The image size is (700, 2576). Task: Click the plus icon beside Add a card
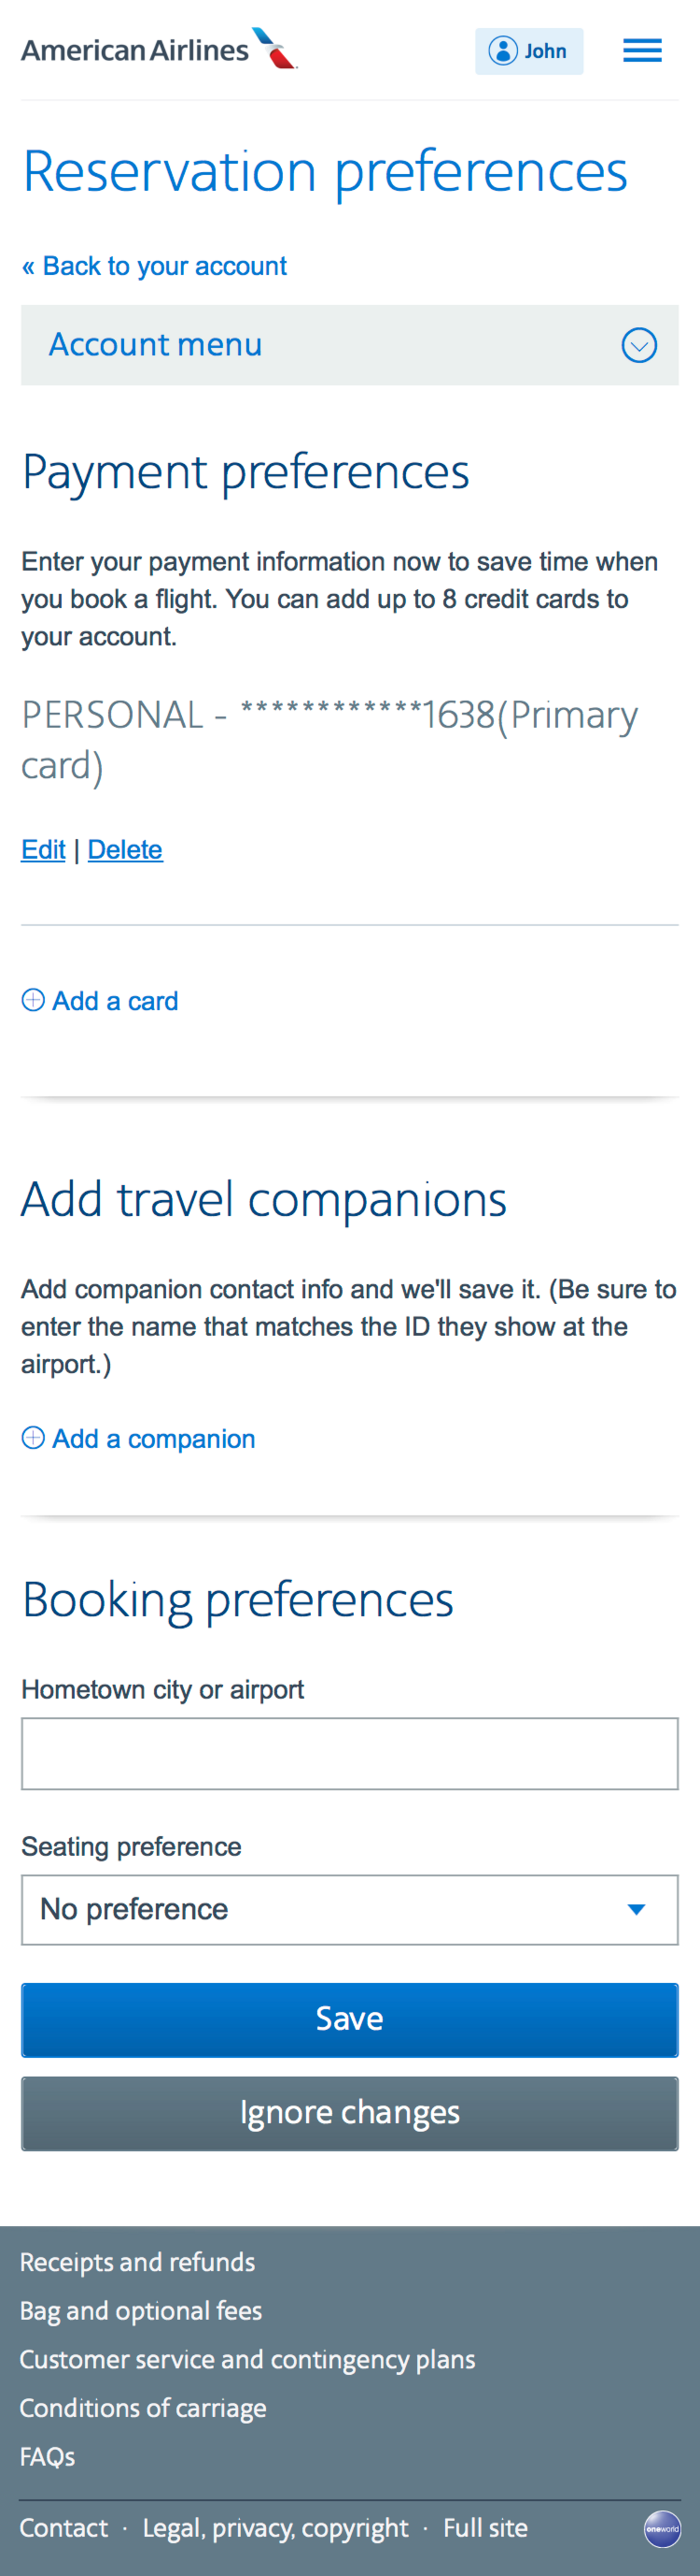[x=33, y=1000]
